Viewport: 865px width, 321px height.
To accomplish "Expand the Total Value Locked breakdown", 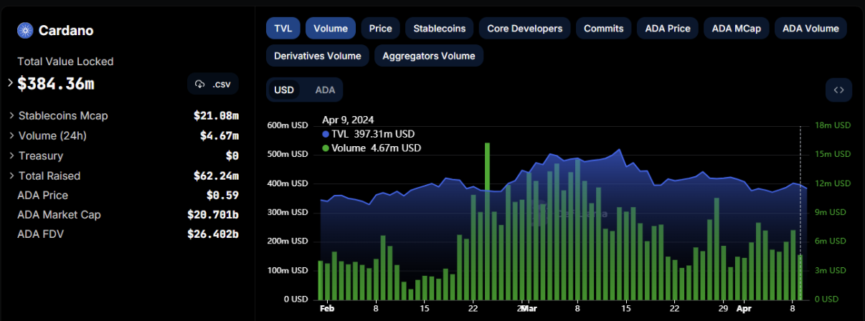I will (x=11, y=83).
